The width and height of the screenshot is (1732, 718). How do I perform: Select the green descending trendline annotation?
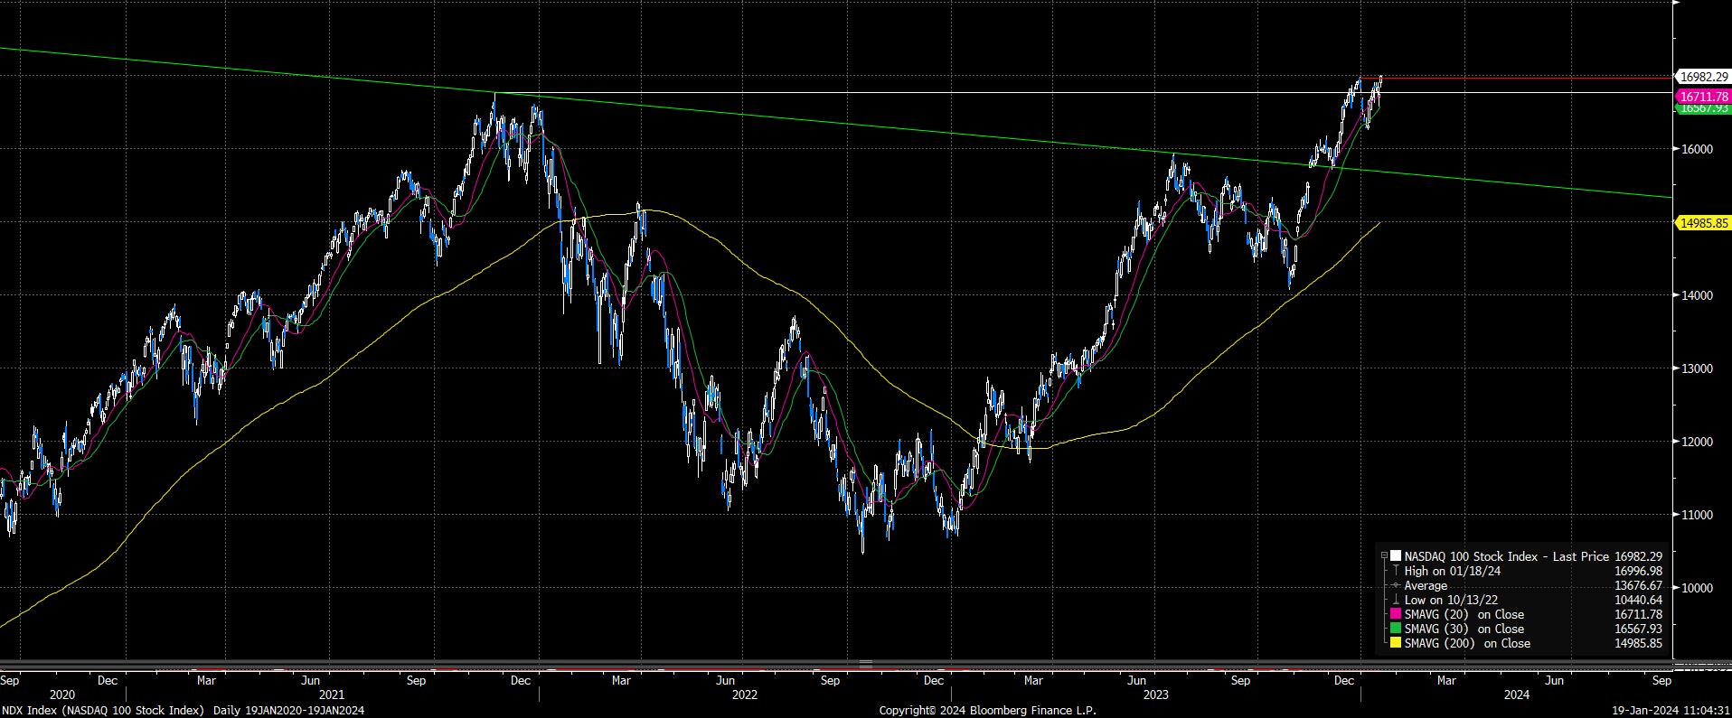(836, 124)
